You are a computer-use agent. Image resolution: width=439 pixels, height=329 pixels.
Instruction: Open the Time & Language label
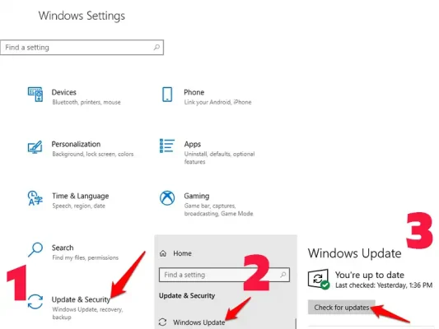[x=81, y=196]
